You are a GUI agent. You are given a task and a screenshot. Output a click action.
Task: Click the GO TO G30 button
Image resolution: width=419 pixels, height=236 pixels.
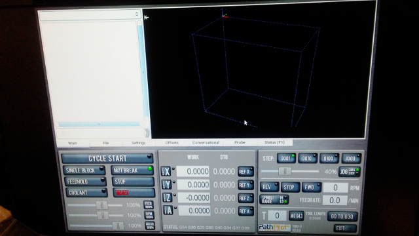342,216
